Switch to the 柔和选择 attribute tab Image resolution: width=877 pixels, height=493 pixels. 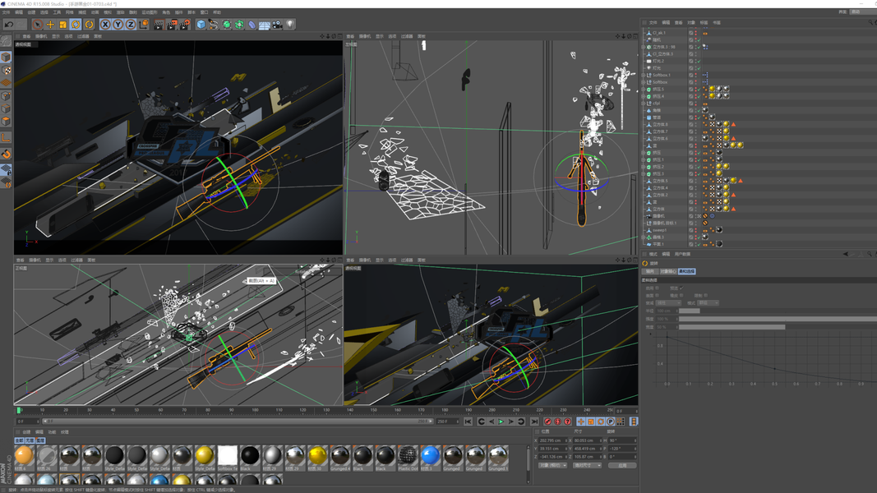686,272
